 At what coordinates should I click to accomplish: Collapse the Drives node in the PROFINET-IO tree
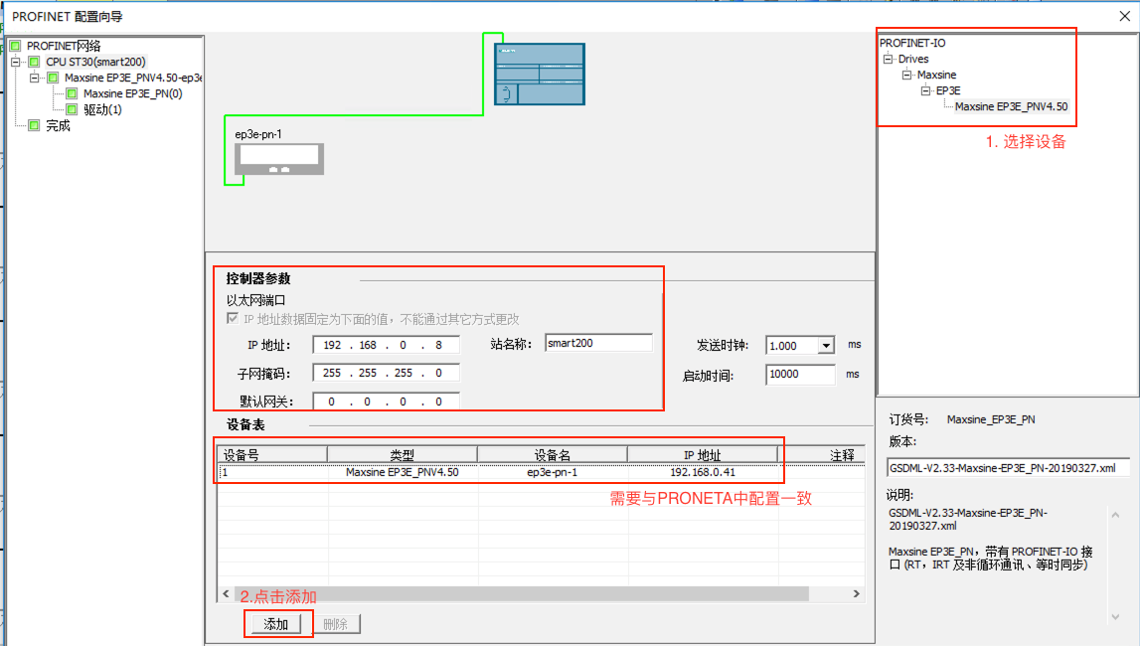tap(889, 60)
